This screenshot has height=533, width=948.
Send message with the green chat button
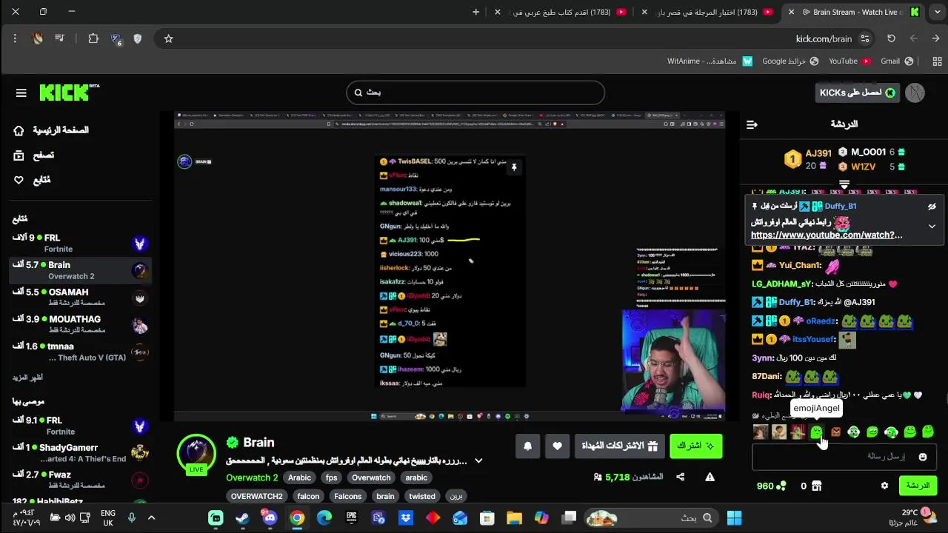point(918,486)
